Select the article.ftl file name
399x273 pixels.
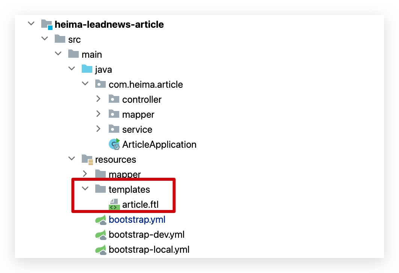[140, 204]
